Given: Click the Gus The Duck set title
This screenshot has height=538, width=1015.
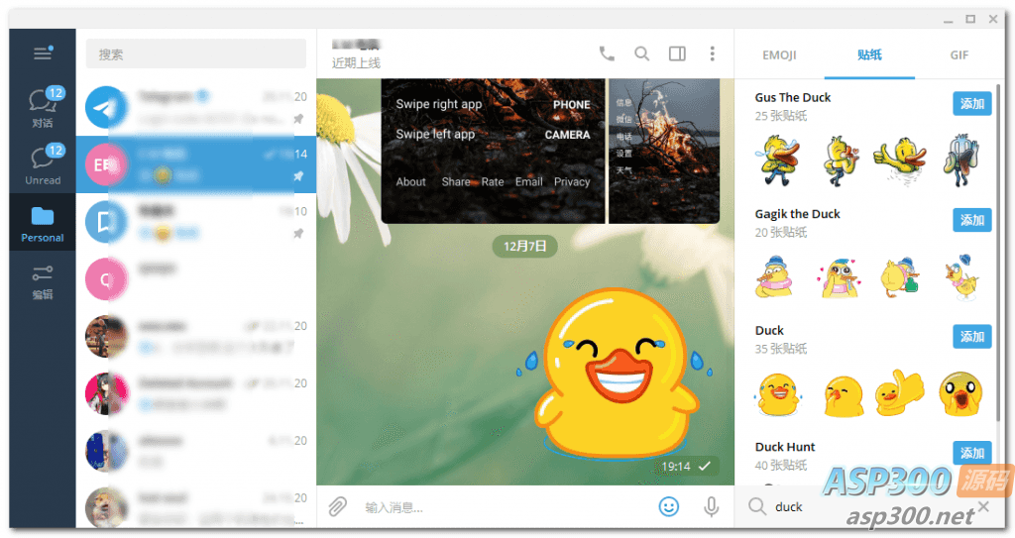Looking at the screenshot, I should (x=792, y=98).
